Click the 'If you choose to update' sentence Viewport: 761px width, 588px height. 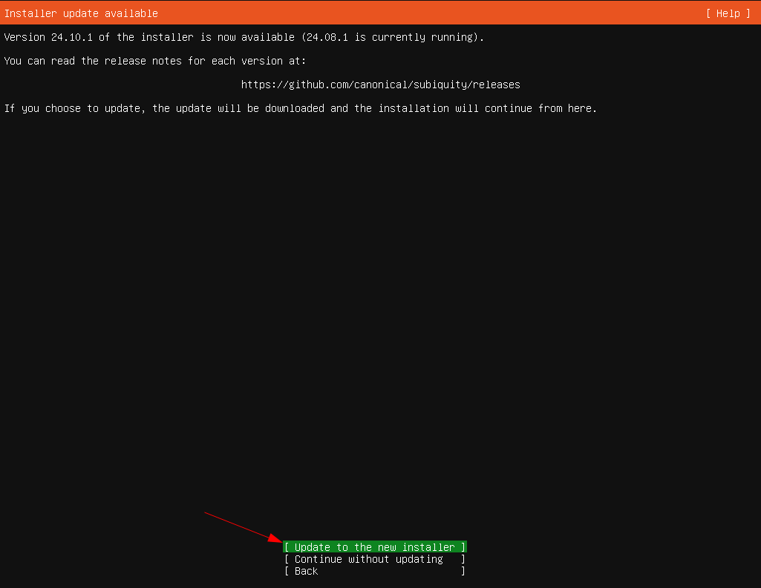pyautogui.click(x=300, y=108)
